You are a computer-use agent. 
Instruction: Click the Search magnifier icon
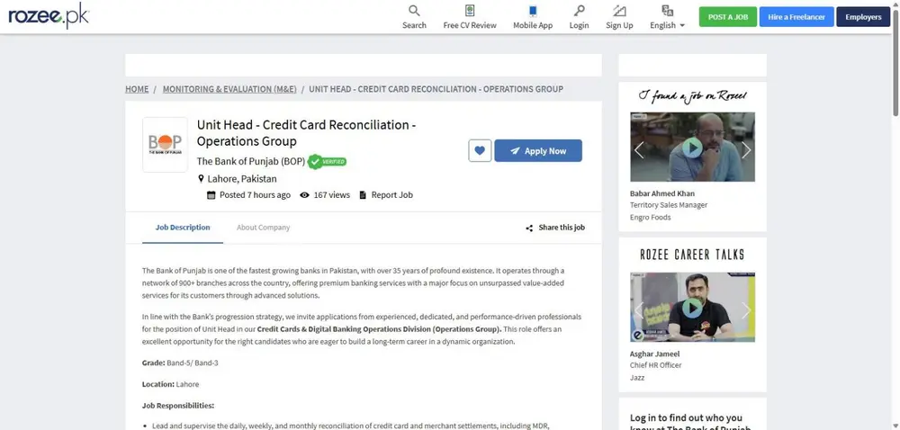(x=414, y=11)
